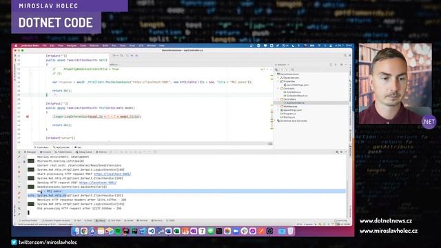Image resolution: width=441 pixels, height=248 pixels.
Task: Select the ApiController breadcrumb
Action: click(x=61, y=147)
